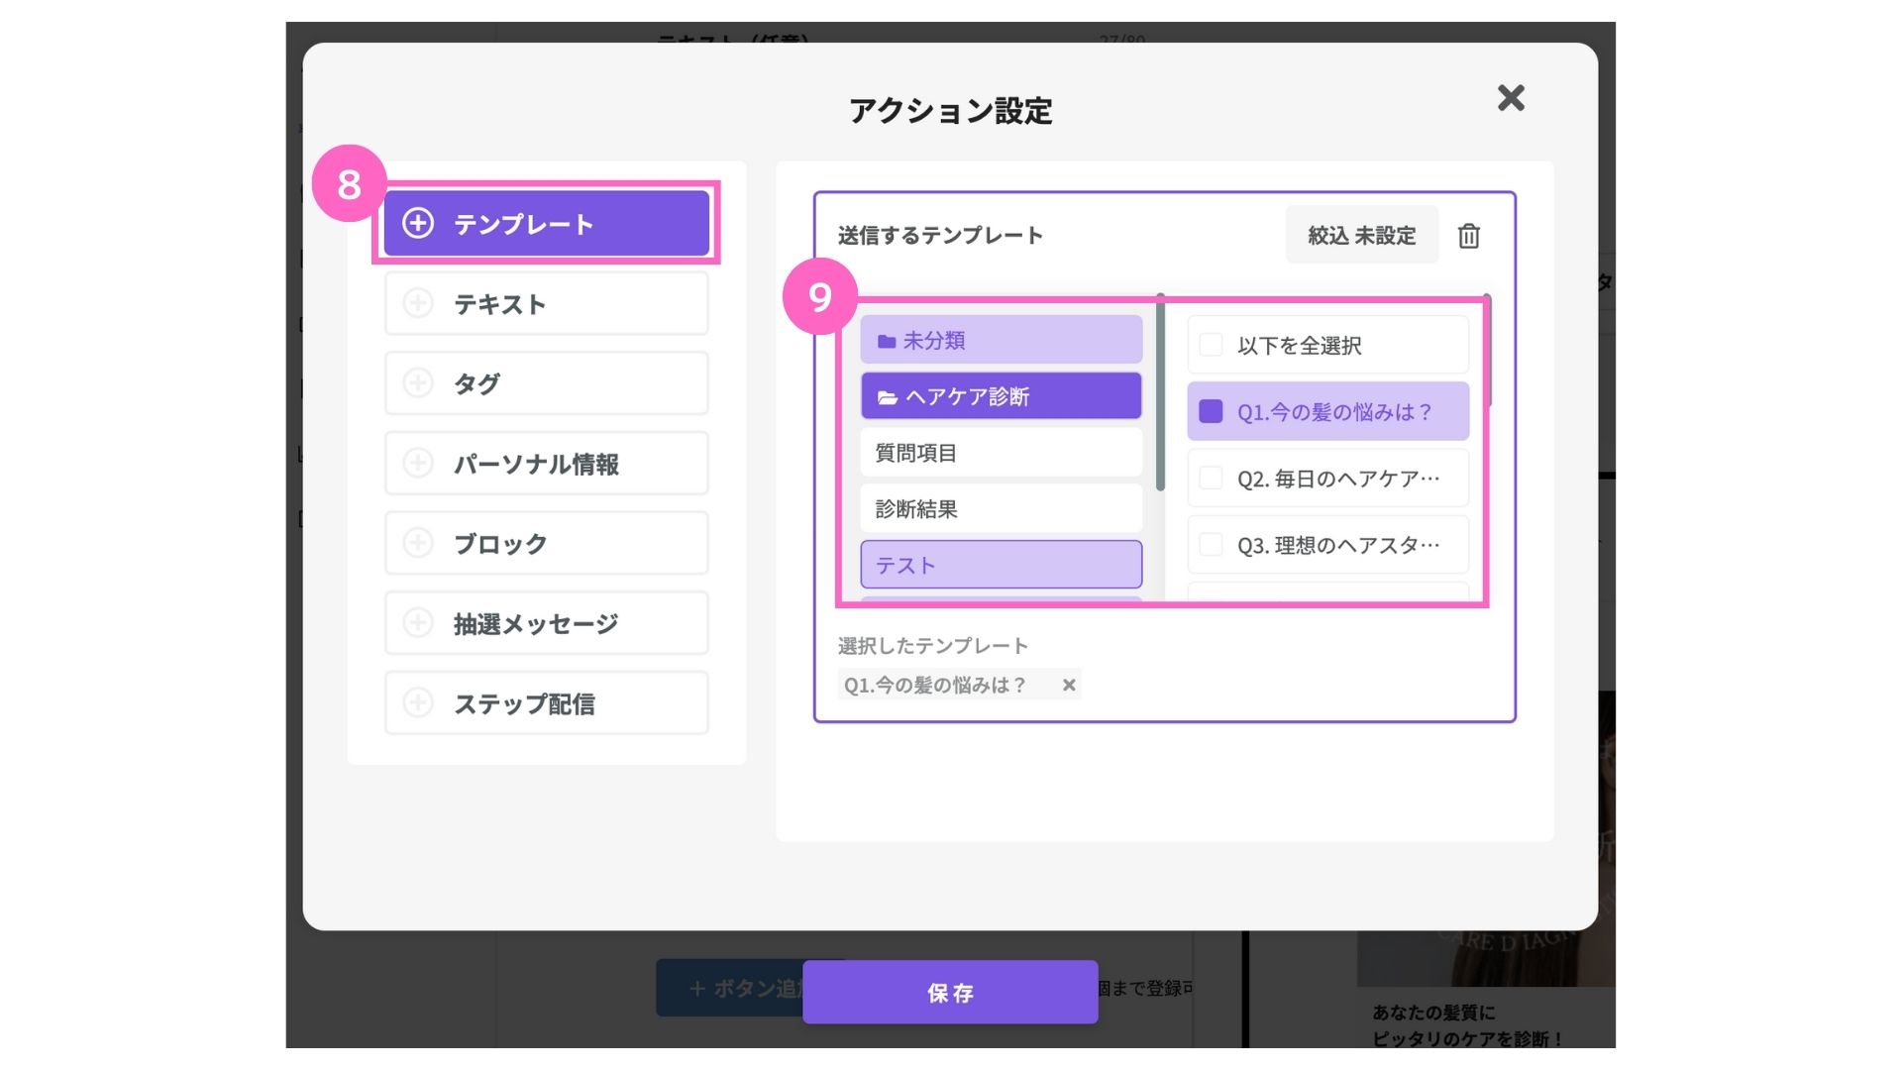Check the Q2. 毎日のヘアケア checkbox

coord(1211,478)
